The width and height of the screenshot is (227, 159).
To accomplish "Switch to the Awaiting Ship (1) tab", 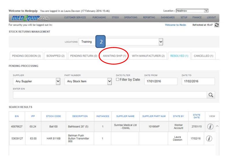I will (115, 56).
